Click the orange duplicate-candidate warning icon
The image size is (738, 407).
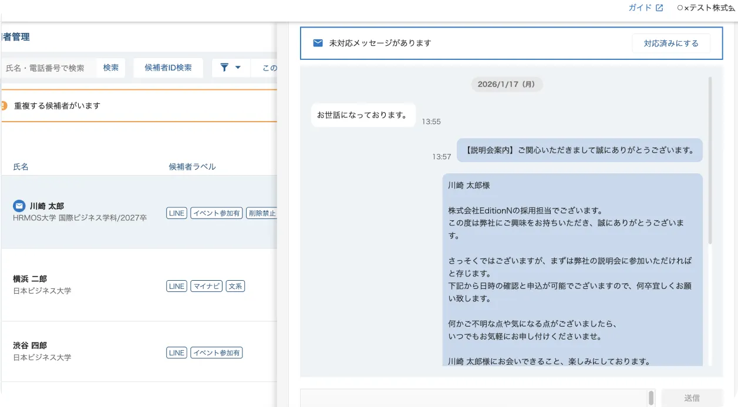coord(3,106)
